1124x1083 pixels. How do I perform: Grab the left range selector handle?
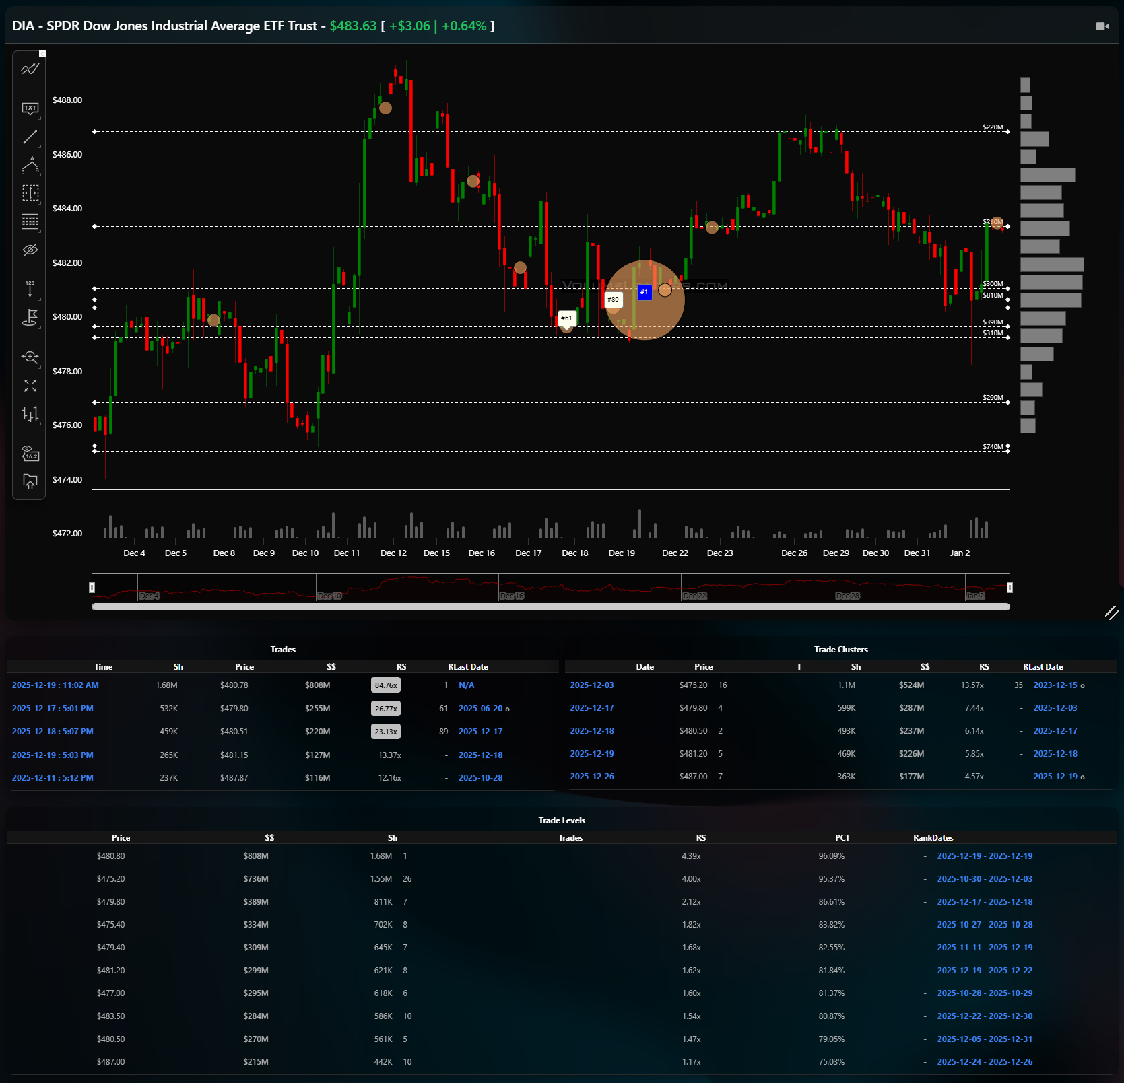click(92, 588)
